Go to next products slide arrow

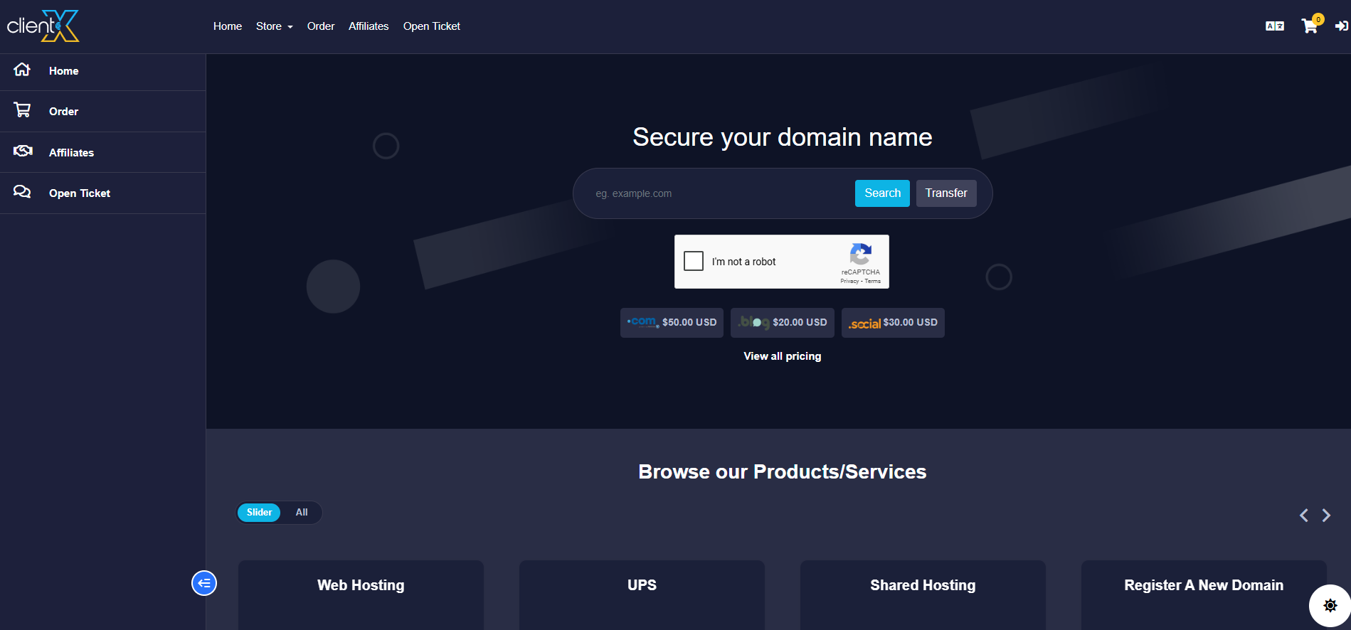1326,516
